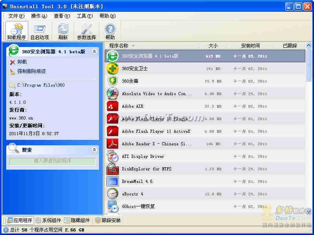Click the 卸载 uninstall link in side panel
Screen dimensions: 314x235
click(x=22, y=62)
